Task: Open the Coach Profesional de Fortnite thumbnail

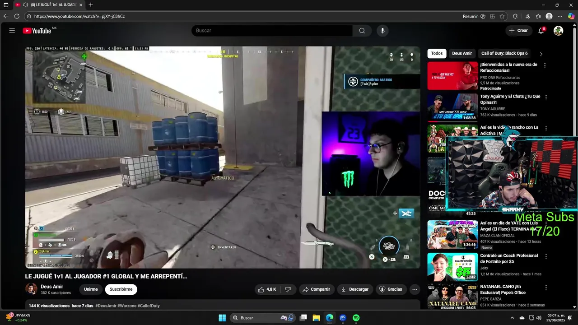Action: [452, 267]
